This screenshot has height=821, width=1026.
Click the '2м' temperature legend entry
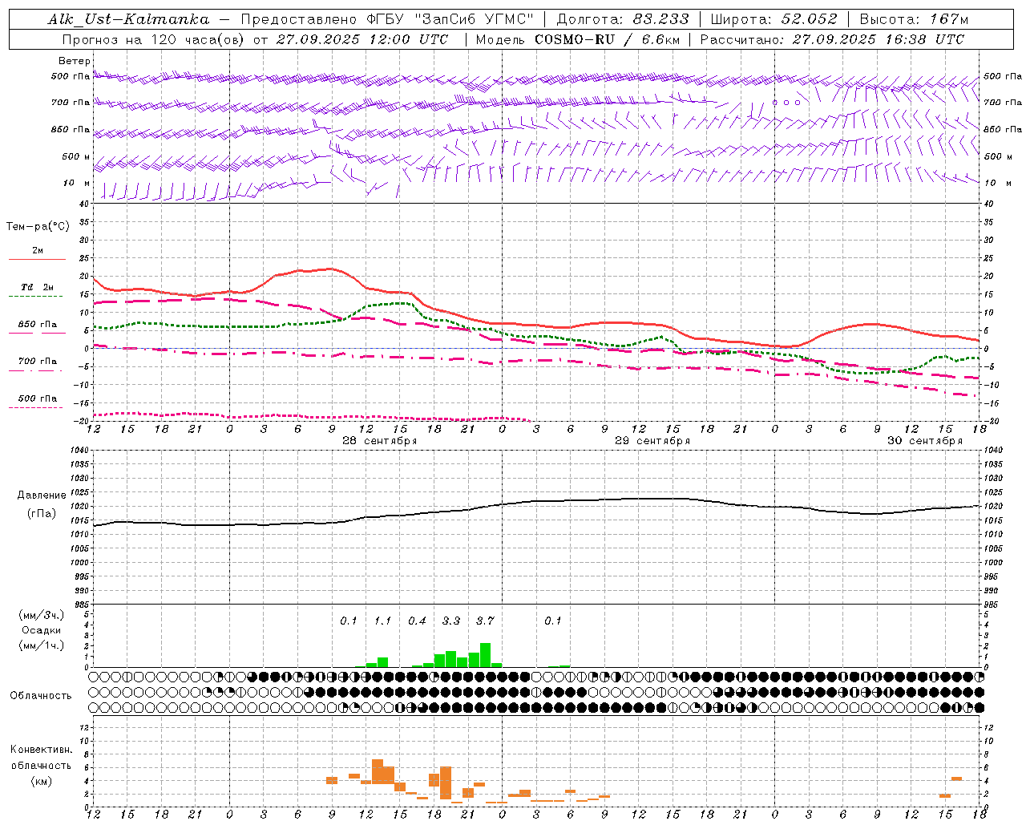point(38,251)
